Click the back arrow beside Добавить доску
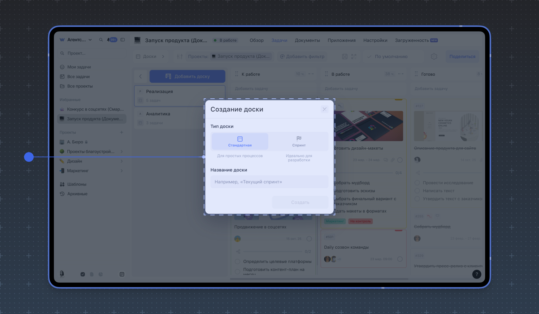Screen dimensions: 539x314 [x=141, y=76]
